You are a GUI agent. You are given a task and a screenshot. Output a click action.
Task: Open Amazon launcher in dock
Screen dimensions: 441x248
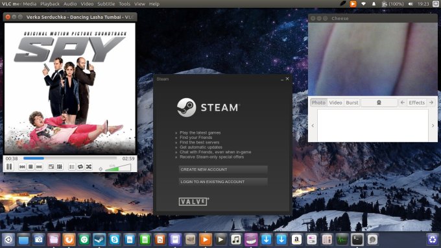pos(296,240)
